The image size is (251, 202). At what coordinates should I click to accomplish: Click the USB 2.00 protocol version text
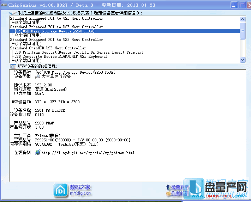click(43, 85)
